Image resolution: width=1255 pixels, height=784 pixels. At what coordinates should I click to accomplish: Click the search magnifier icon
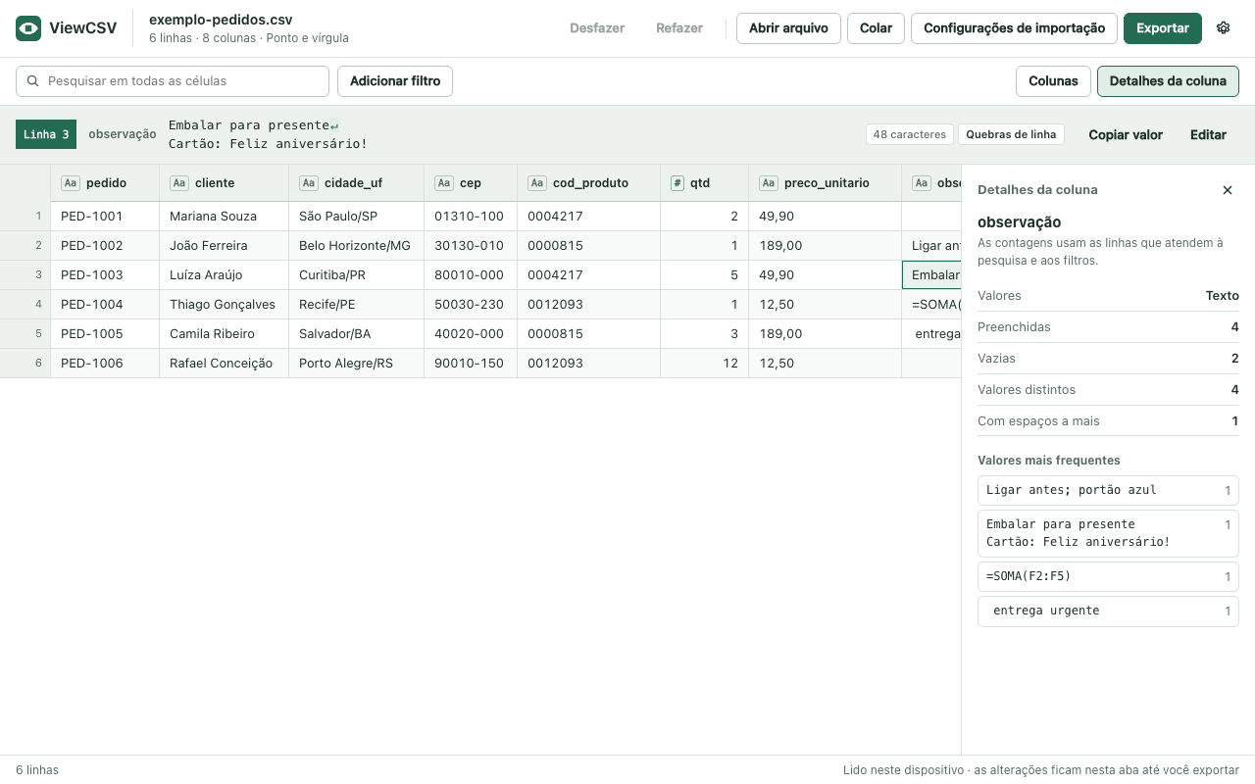coord(34,81)
